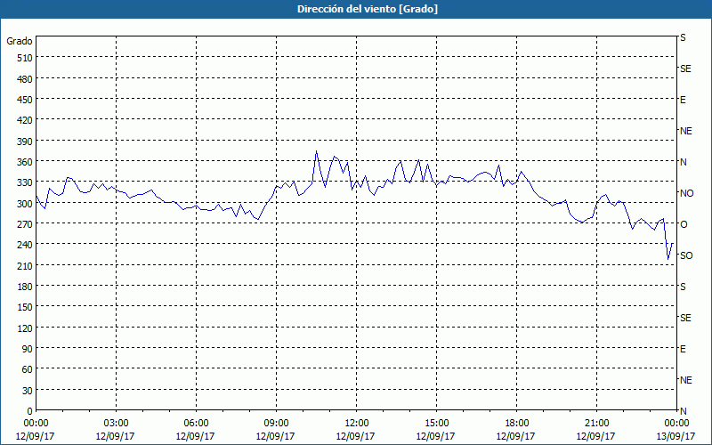This screenshot has height=445, width=712.
Task: Click the 03:00 time label on the x-axis
Action: coord(116,423)
